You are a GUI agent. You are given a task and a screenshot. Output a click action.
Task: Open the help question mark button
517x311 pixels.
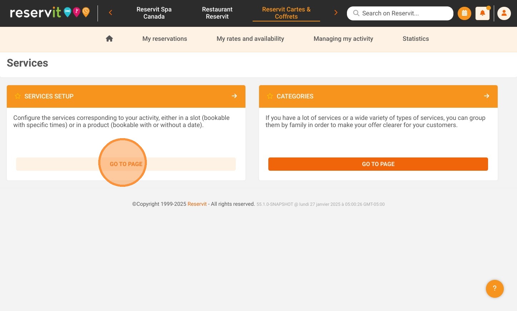(x=495, y=288)
